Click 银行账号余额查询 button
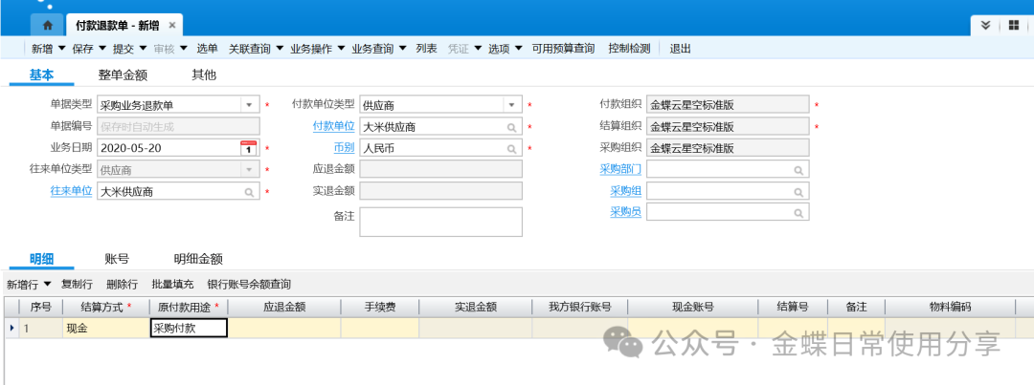 coord(249,284)
